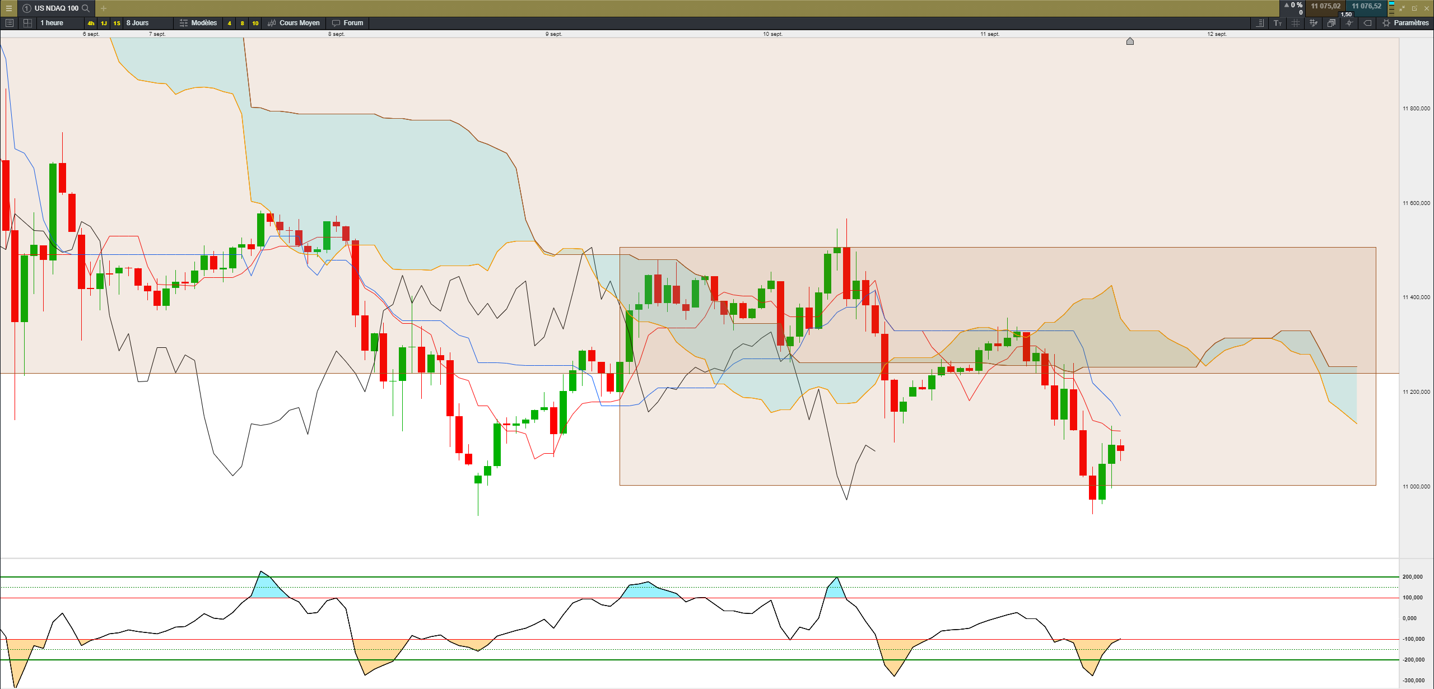The image size is (1434, 689).
Task: Open the hamburger main menu
Action: (x=8, y=8)
